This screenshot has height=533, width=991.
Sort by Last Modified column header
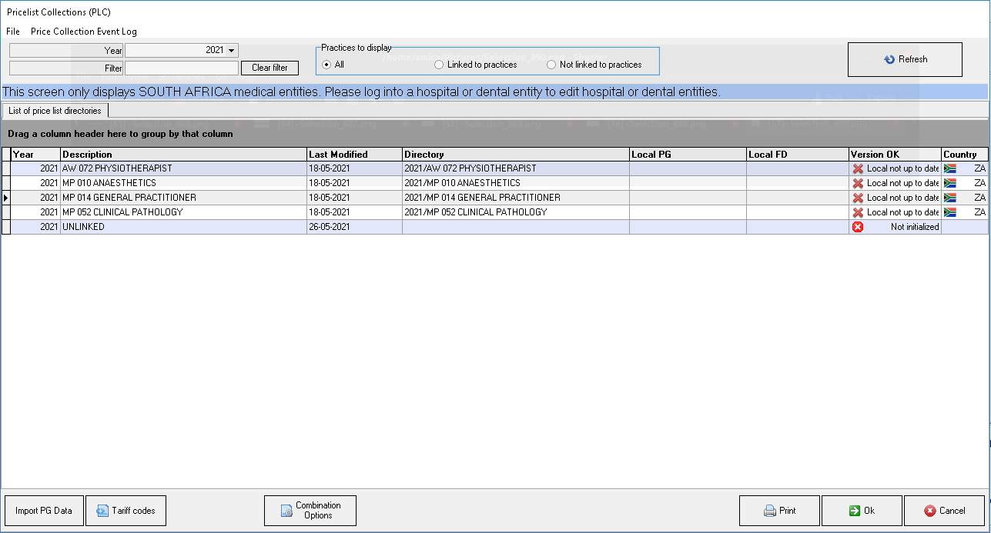coord(354,155)
